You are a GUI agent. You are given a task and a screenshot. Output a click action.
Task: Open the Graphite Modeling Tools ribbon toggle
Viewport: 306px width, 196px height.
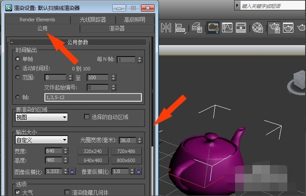pyautogui.click(x=213, y=28)
